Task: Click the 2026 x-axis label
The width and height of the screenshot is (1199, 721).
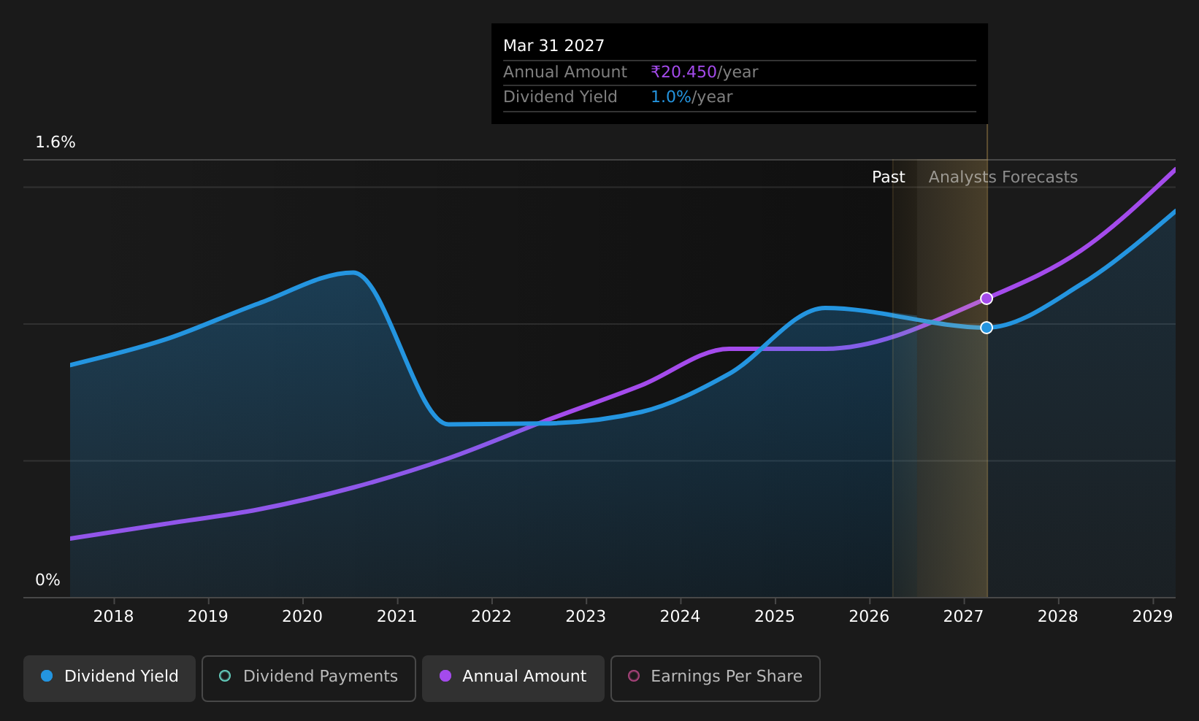Action: 869,617
